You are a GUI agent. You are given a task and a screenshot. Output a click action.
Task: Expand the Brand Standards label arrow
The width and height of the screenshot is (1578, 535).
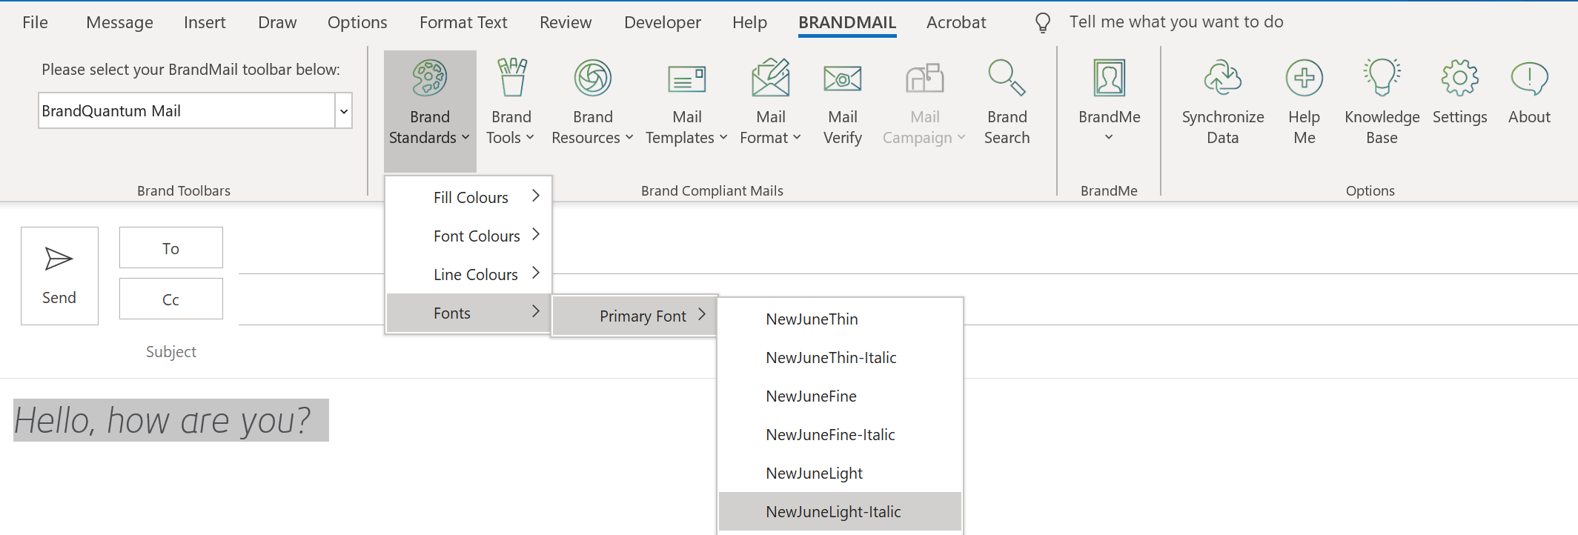pyautogui.click(x=465, y=138)
